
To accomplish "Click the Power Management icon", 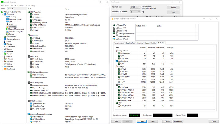I will [7, 29].
